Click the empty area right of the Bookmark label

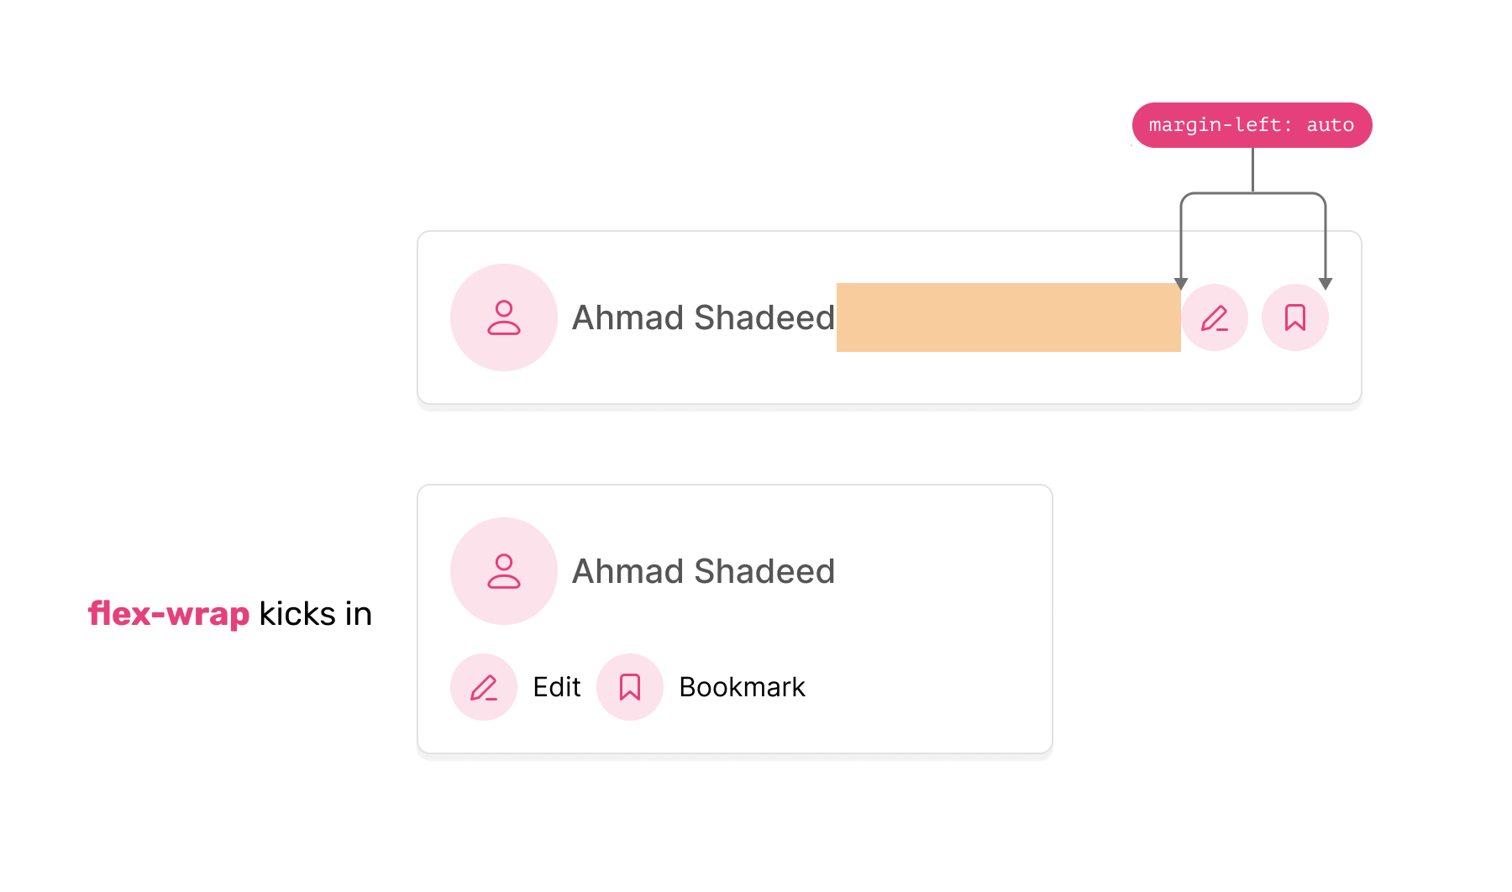tap(924, 687)
